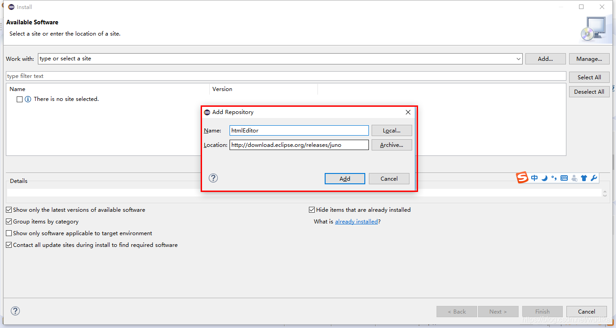This screenshot has width=616, height=328.
Task: Toggle Group items by category checkbox
Action: point(9,222)
